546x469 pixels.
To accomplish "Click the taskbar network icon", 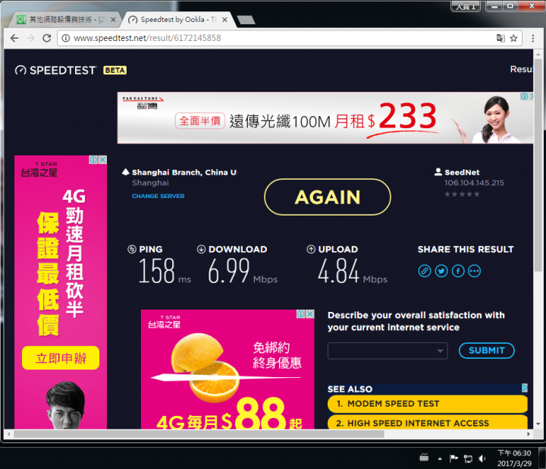I will (468, 458).
